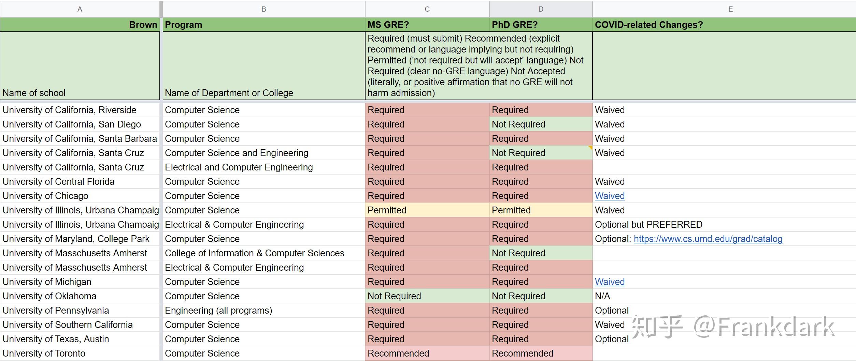The image size is (856, 361).
Task: Select 'University of California, San Diego' cell
Action: pyautogui.click(x=80, y=124)
